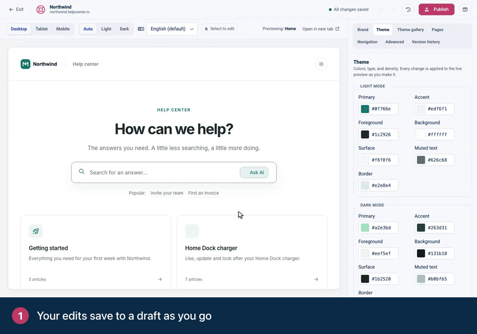Switch preview to Tablet
Image resolution: width=477 pixels, height=334 pixels.
42,29
